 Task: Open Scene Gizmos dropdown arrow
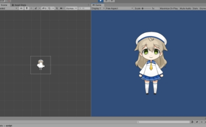[76, 8]
